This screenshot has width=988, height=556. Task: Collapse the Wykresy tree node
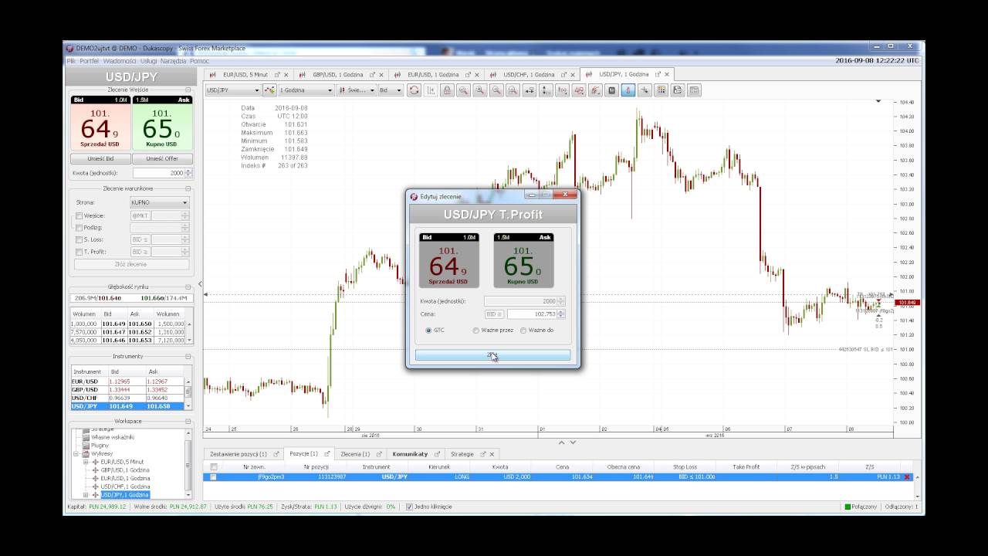pos(76,454)
